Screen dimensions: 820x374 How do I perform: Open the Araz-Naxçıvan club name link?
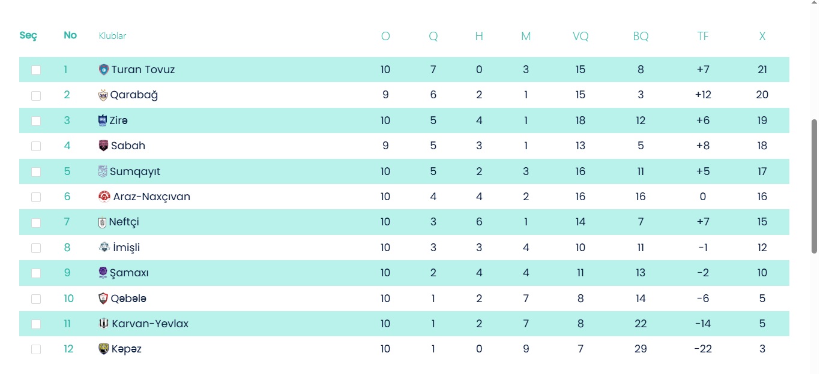(151, 197)
